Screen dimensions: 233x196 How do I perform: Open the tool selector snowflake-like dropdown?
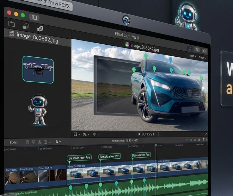point(58,142)
